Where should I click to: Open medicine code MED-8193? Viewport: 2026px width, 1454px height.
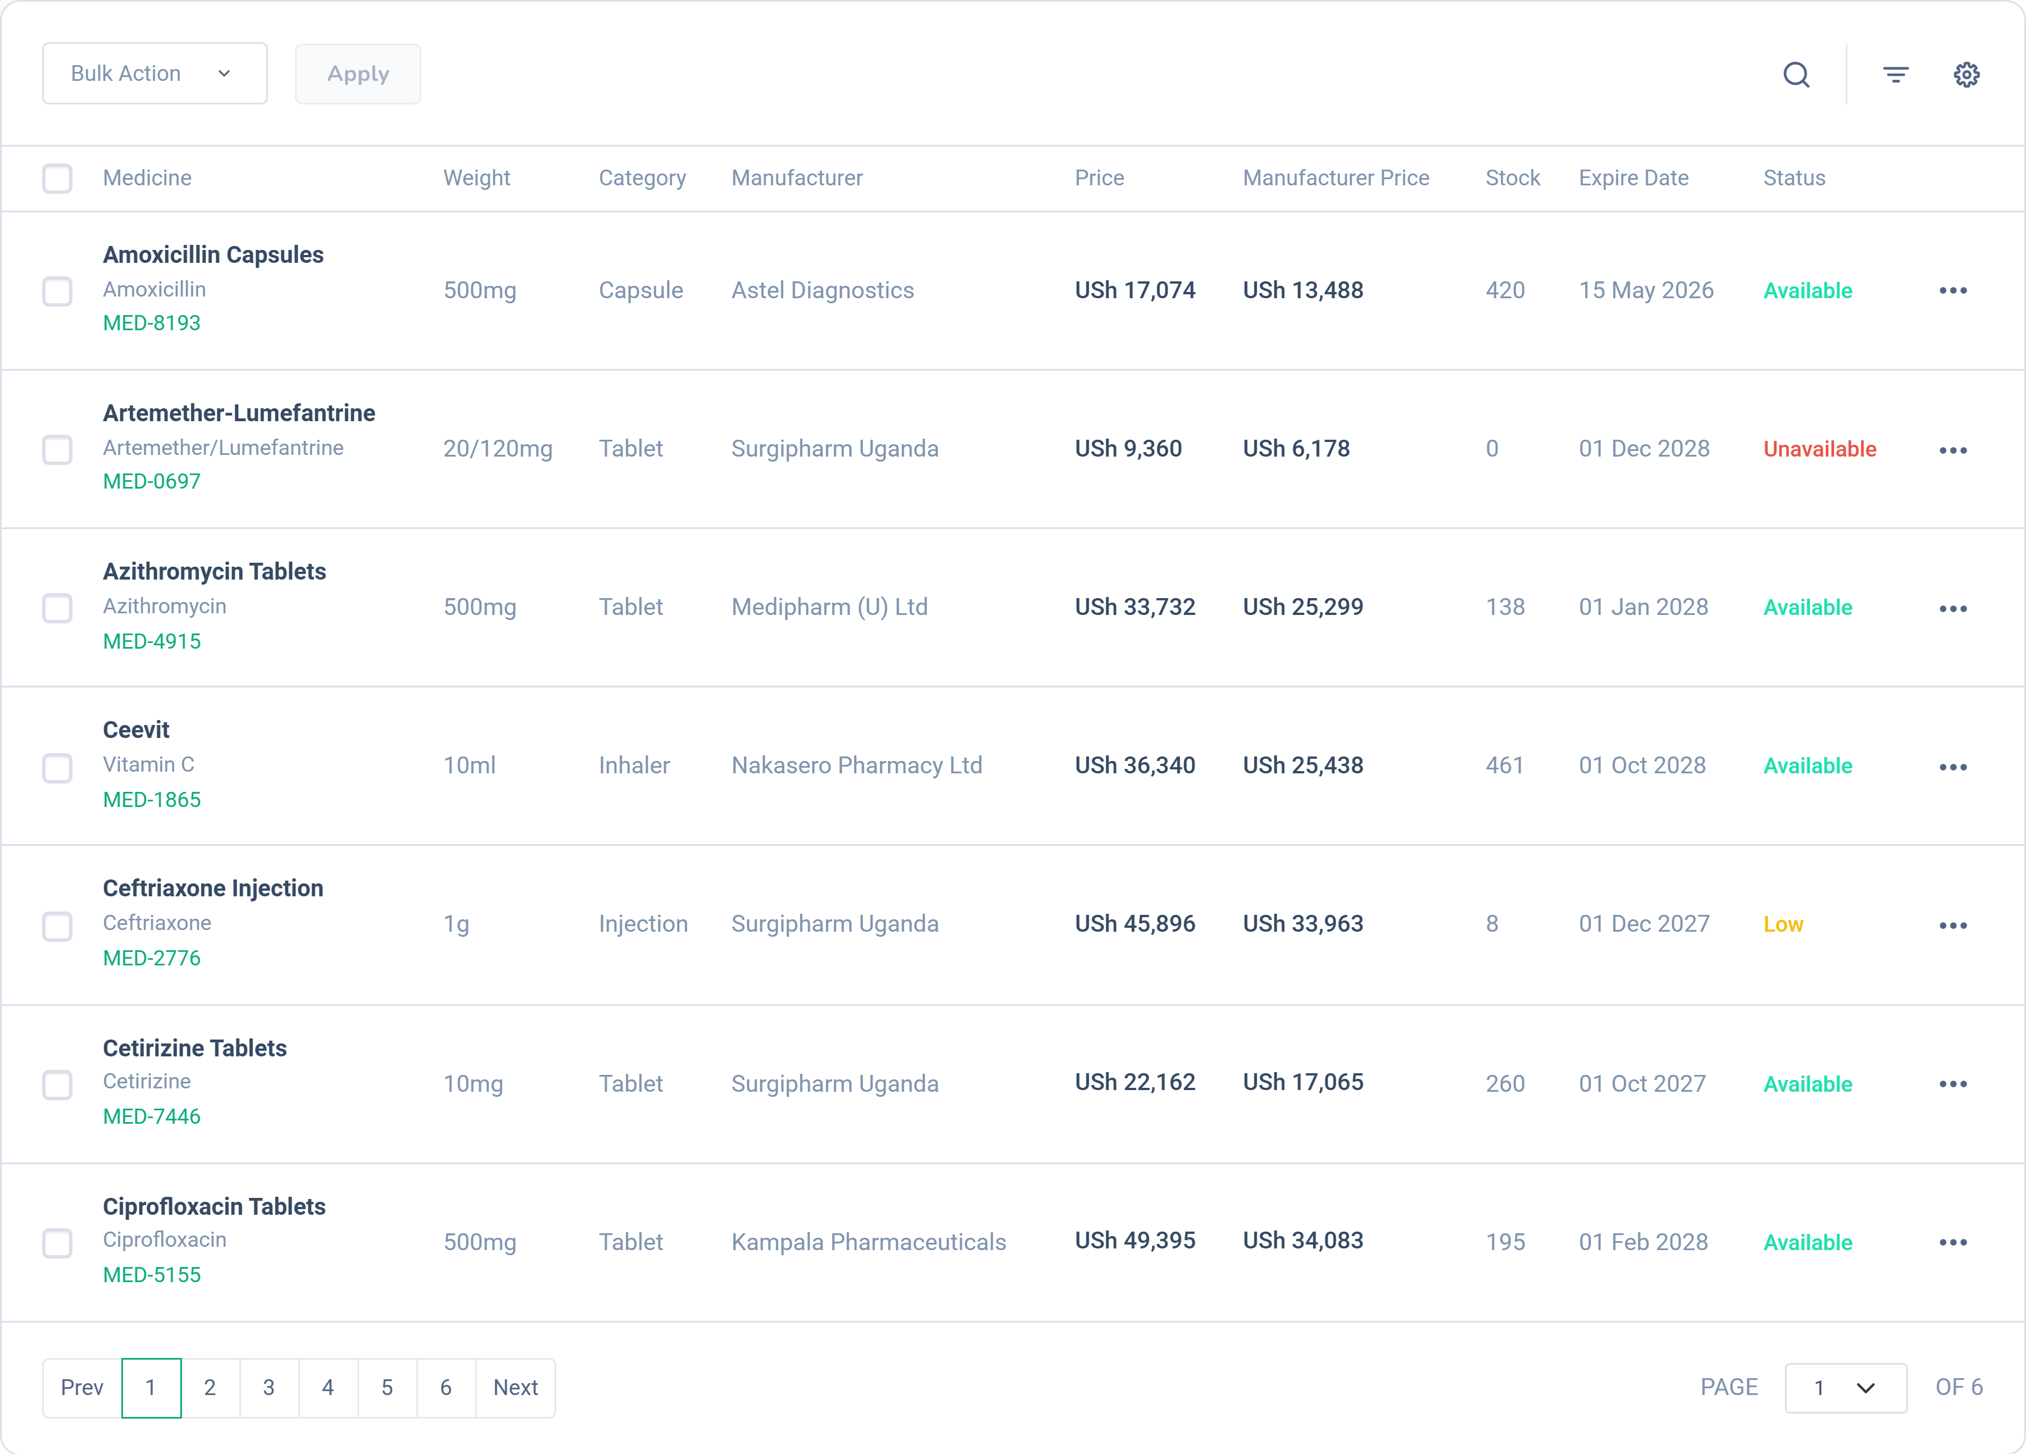[152, 323]
